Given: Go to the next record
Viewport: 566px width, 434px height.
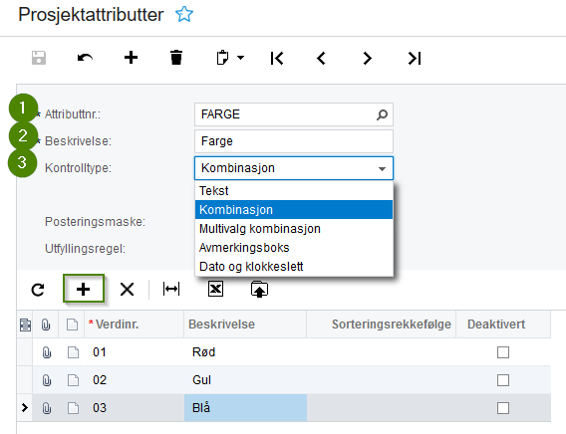Looking at the screenshot, I should coord(367,58).
